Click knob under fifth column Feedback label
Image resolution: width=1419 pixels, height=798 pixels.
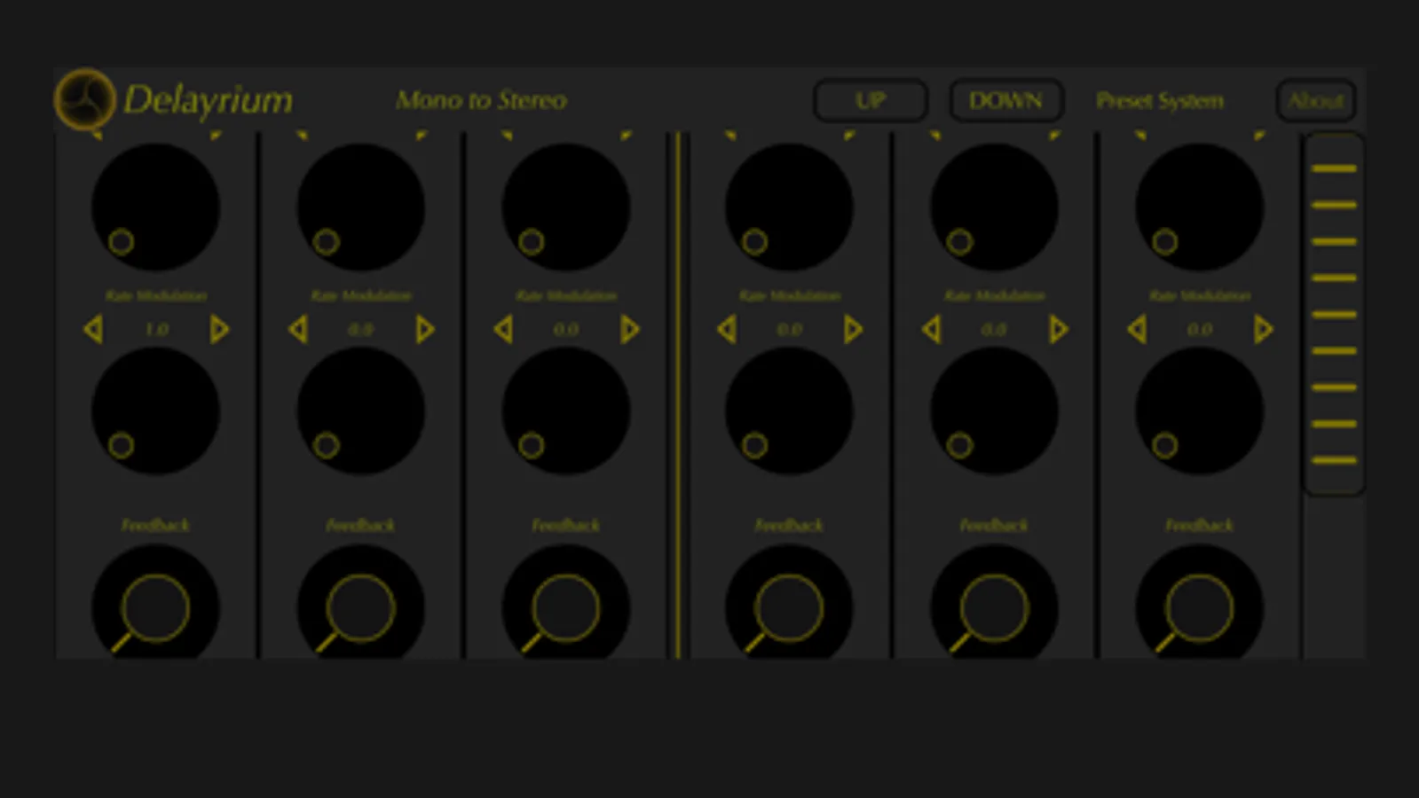click(x=994, y=603)
